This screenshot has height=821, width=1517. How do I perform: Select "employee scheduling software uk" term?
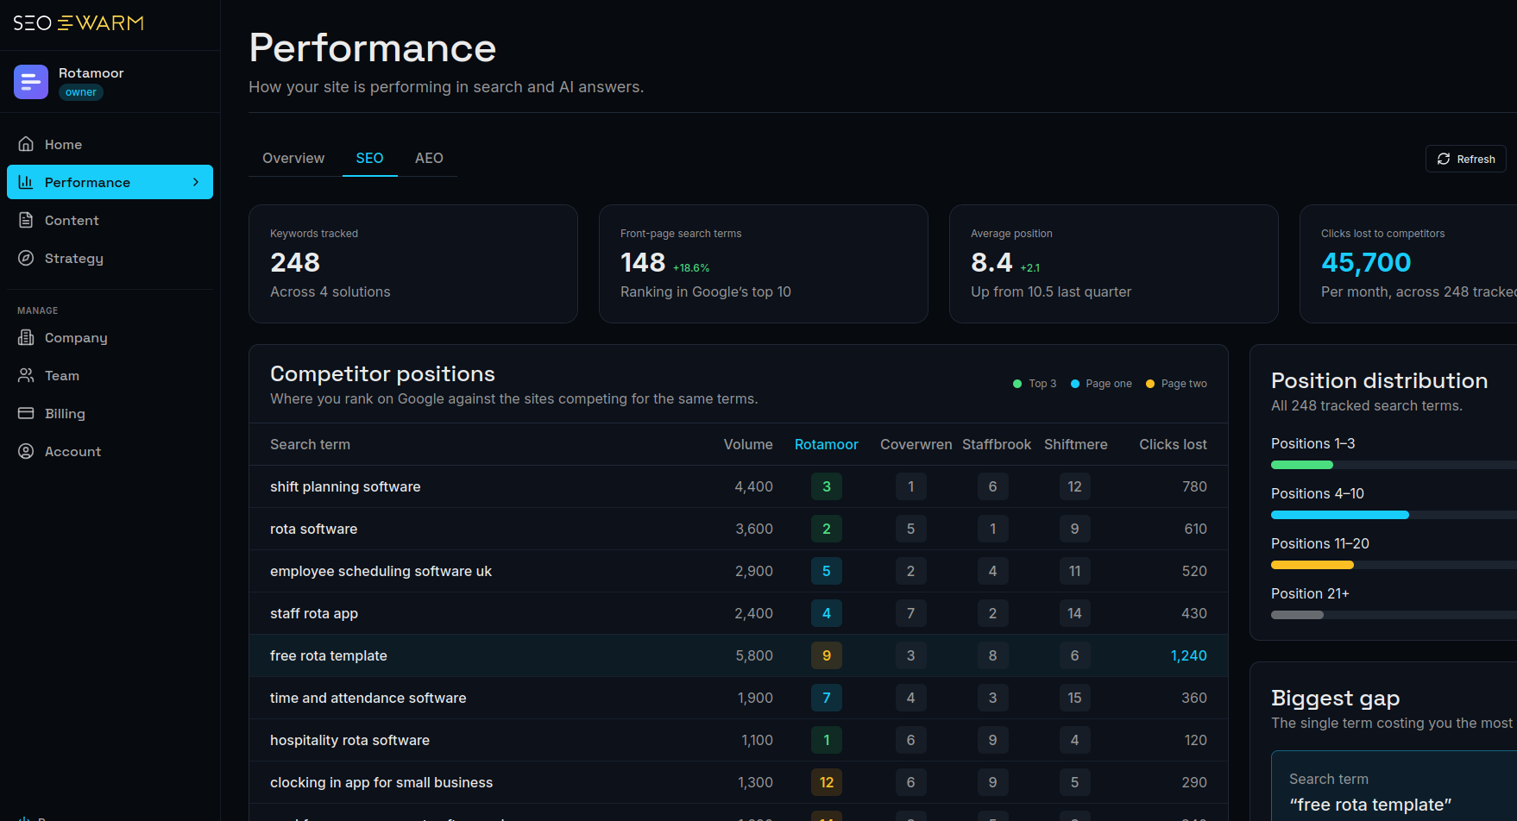(x=381, y=571)
